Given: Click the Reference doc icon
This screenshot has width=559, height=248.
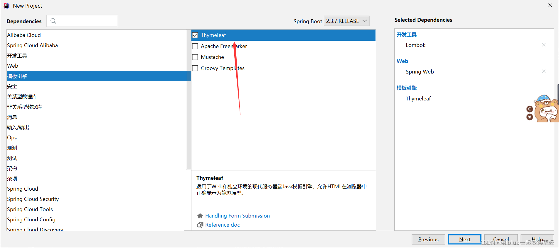Looking at the screenshot, I should click(200, 225).
